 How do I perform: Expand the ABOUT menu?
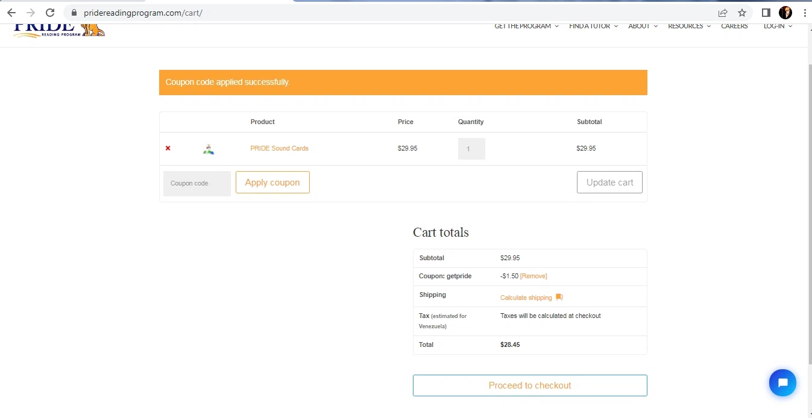643,26
